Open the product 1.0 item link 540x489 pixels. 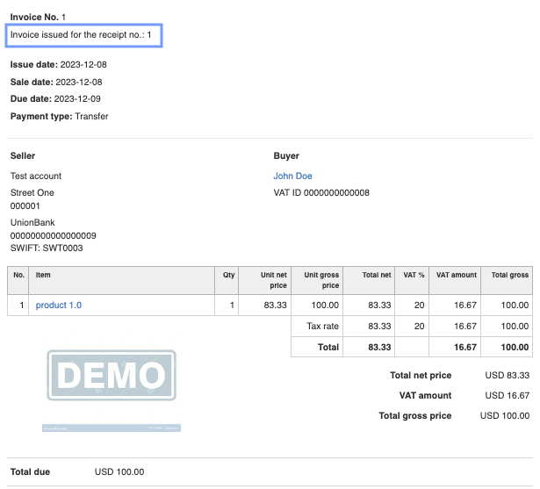pos(58,306)
